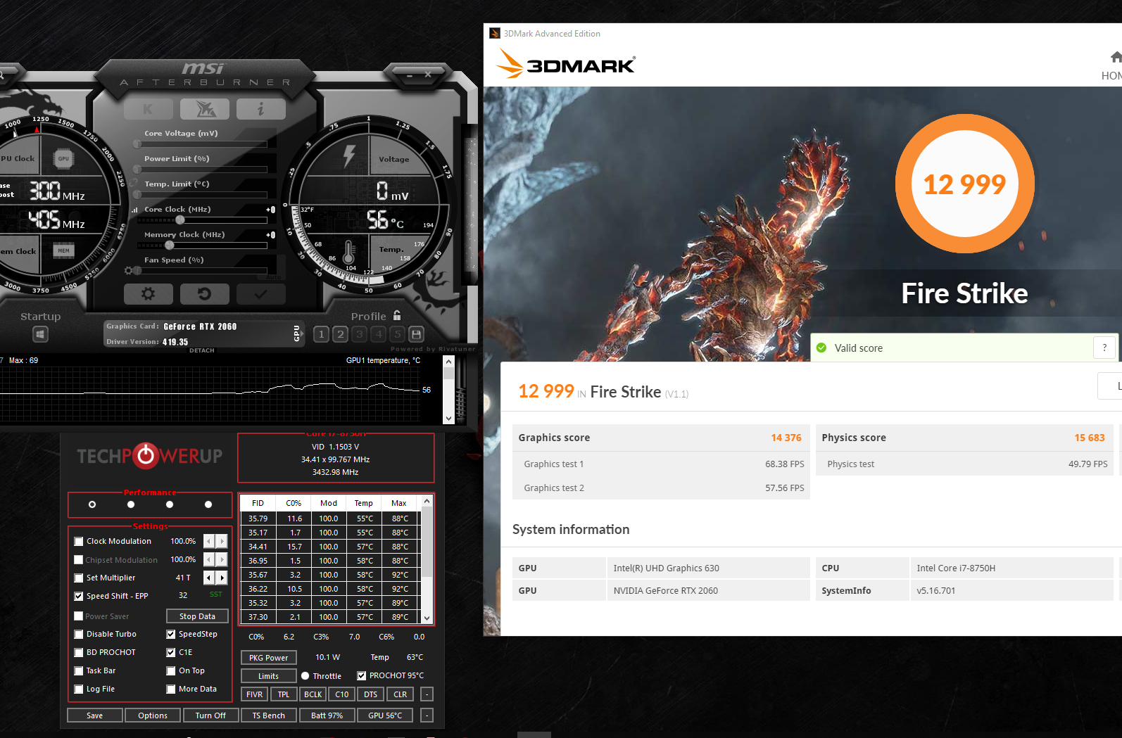Click the TS Bench button
The width and height of the screenshot is (1122, 738).
point(269,715)
